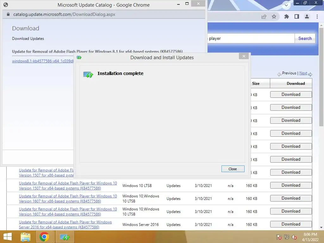
Task: Click the right arrow icon beside Next
Action: point(310,74)
